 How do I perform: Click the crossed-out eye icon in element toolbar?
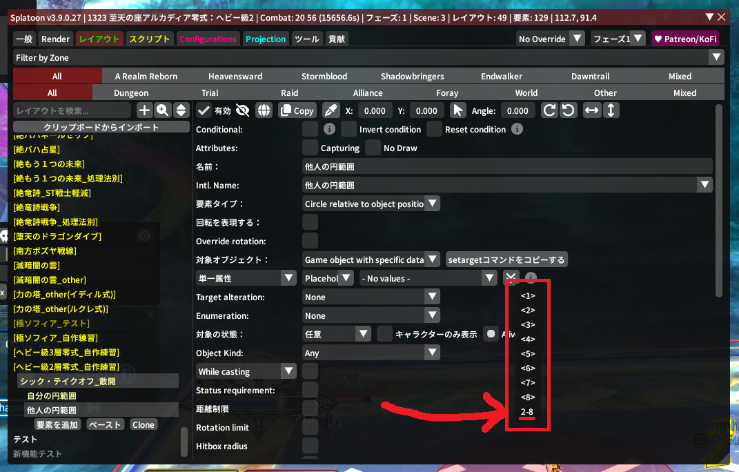click(242, 110)
